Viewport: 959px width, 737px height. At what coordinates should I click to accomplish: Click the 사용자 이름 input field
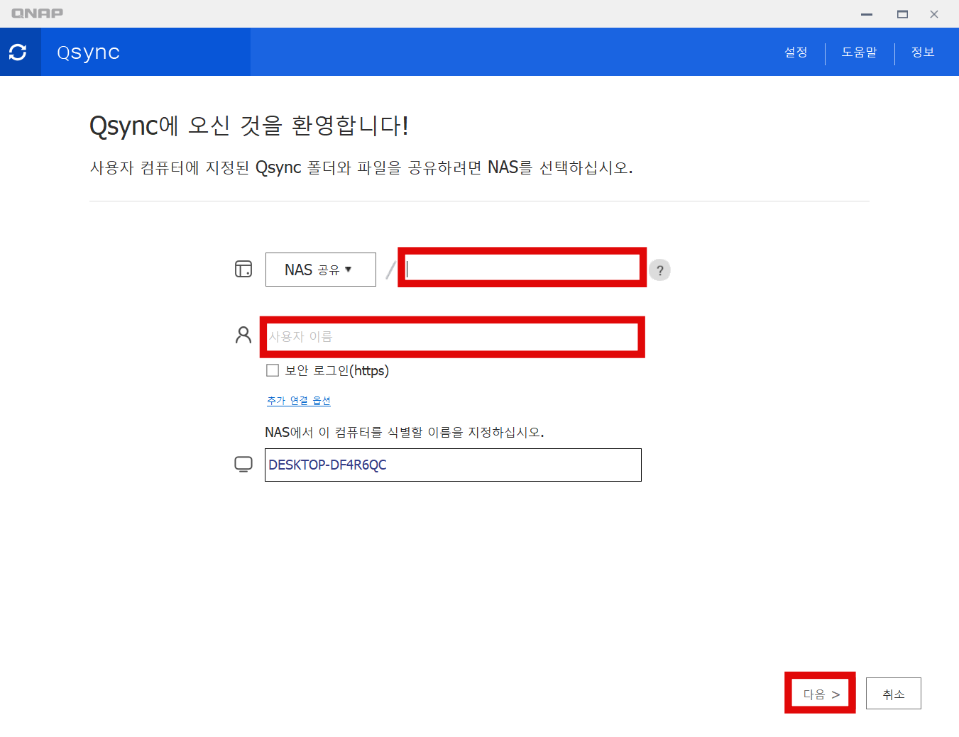(452, 336)
